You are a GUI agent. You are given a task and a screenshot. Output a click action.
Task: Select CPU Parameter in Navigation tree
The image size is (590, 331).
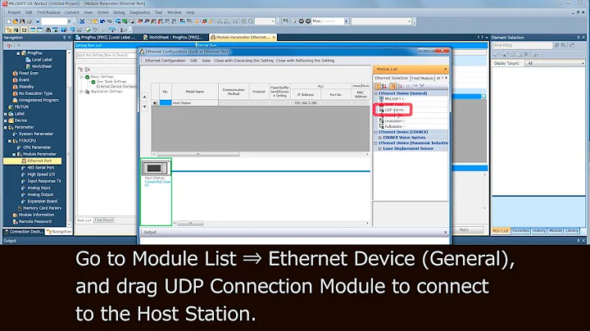point(37,147)
